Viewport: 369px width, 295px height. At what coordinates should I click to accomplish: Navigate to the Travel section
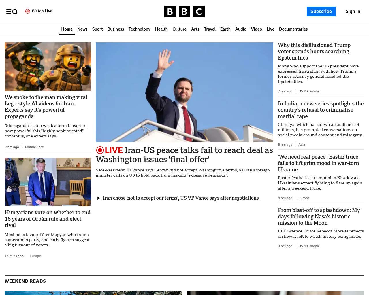click(x=210, y=29)
